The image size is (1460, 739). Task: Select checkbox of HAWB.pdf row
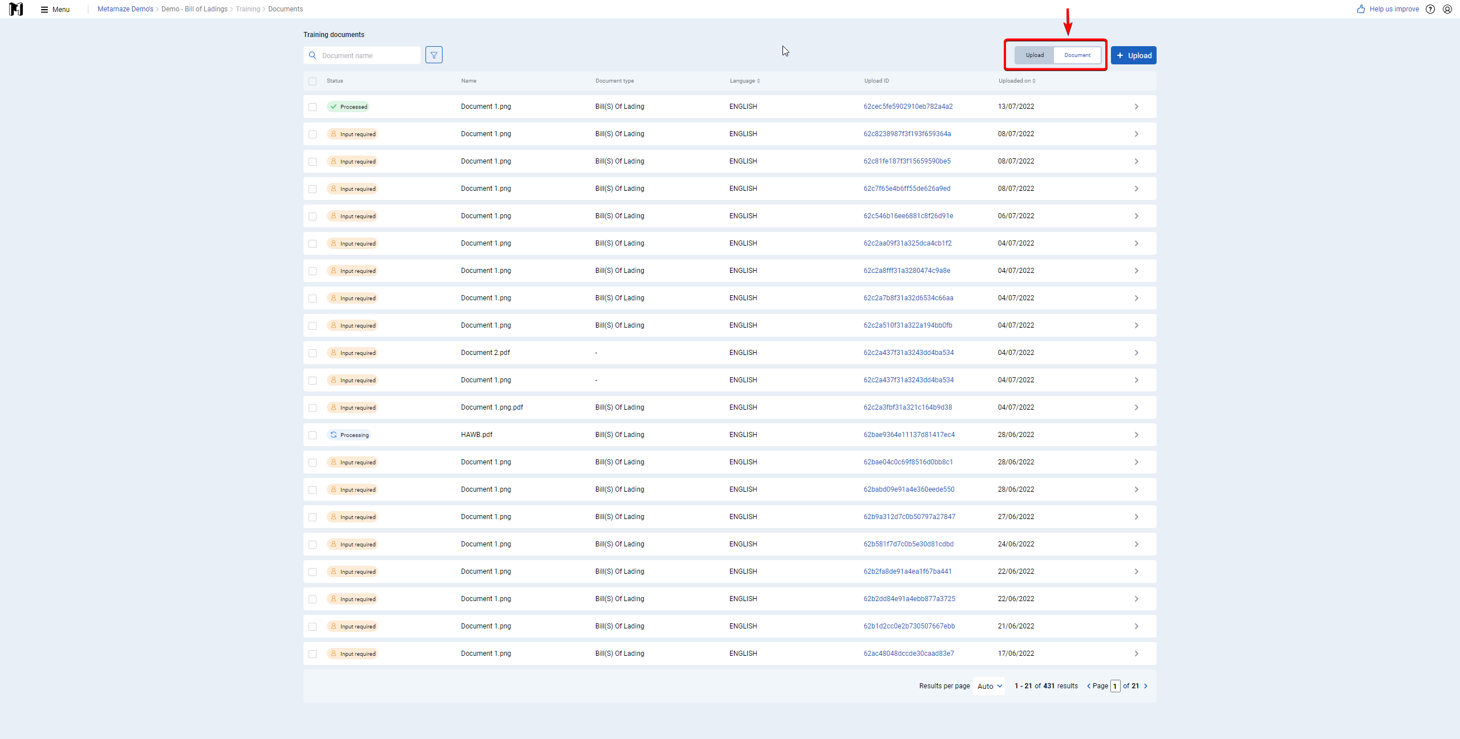(x=313, y=435)
